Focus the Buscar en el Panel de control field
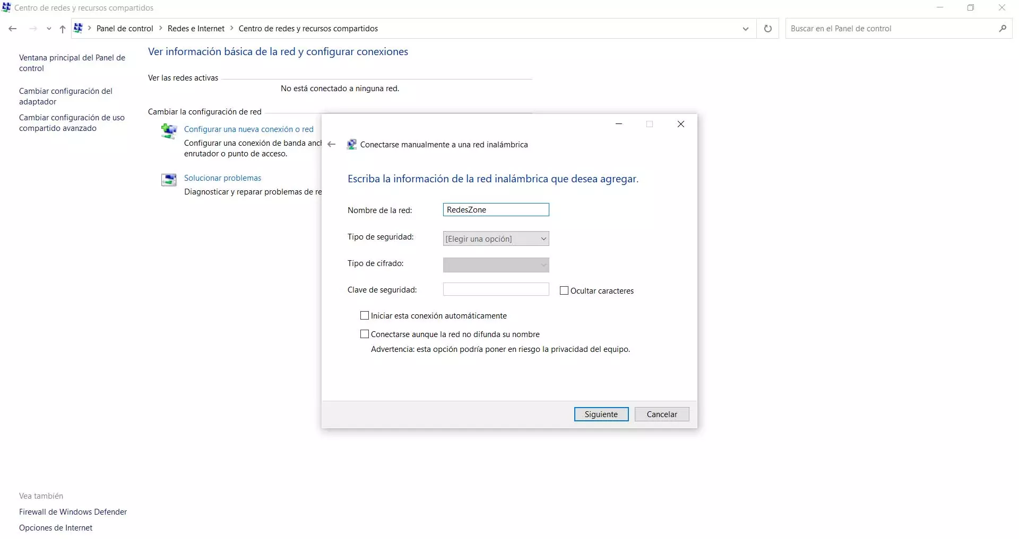The image size is (1019, 539). [x=892, y=29]
